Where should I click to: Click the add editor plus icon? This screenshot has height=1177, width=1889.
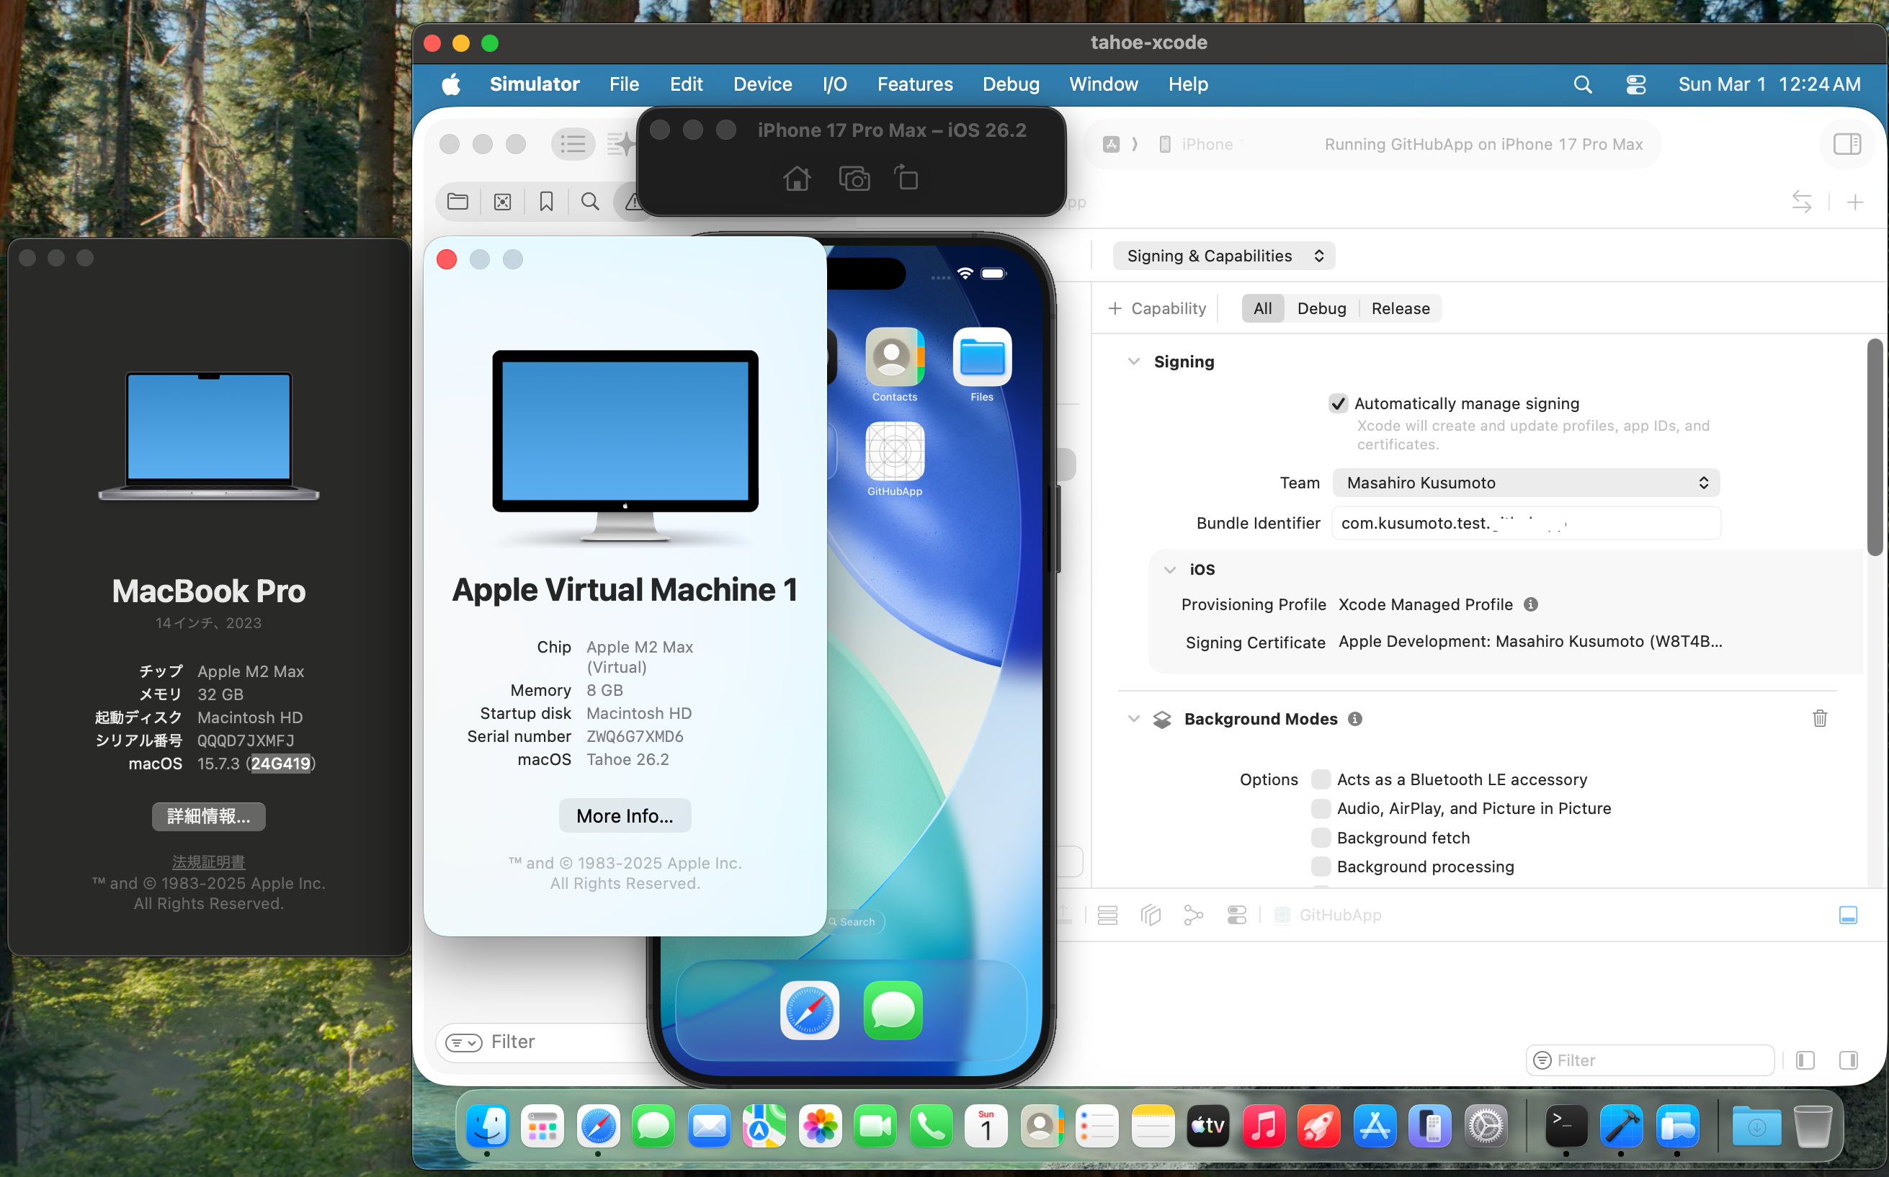click(x=1856, y=203)
